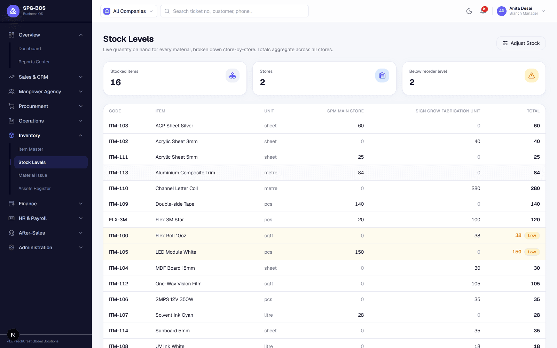Screen dimensions: 557x348
Task: Click the CODE column header
Action: pos(115,111)
